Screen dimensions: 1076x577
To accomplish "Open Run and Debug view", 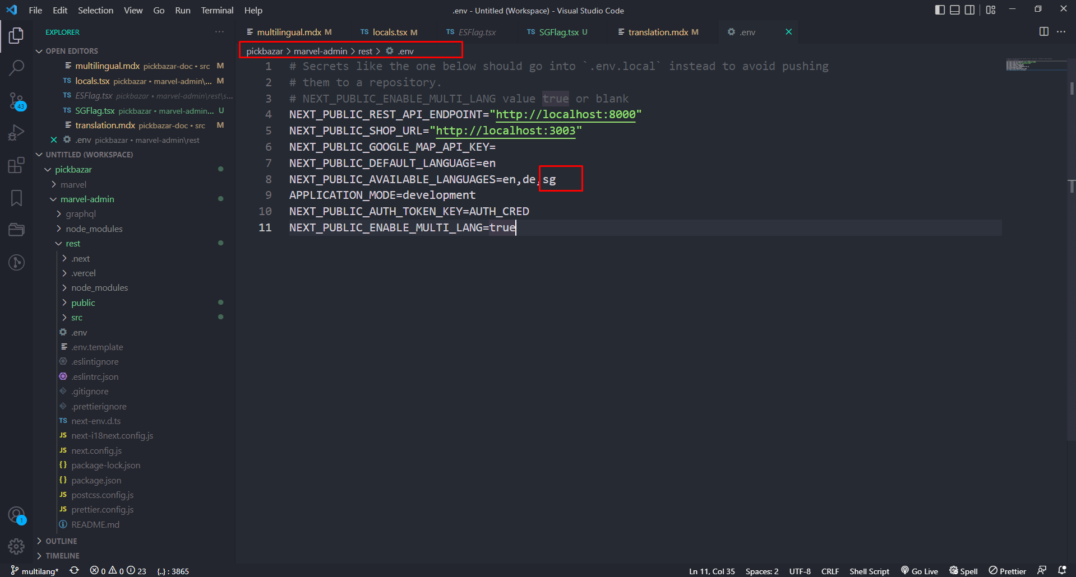I will (x=16, y=133).
